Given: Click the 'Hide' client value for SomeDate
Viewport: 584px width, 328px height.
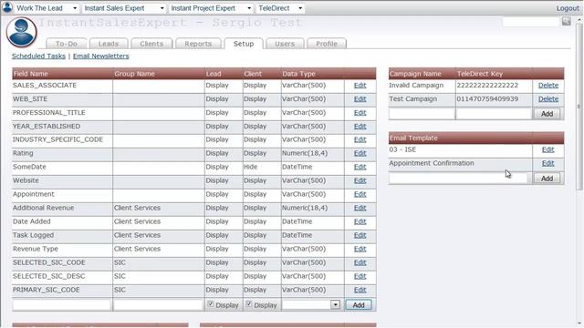Looking at the screenshot, I should 250,167.
